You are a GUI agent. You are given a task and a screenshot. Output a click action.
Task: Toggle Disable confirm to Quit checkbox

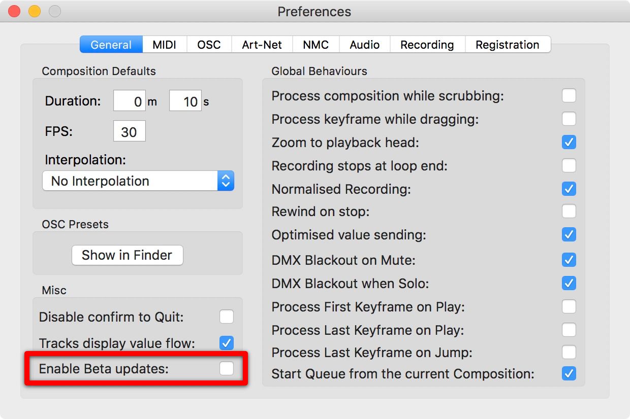(x=227, y=317)
